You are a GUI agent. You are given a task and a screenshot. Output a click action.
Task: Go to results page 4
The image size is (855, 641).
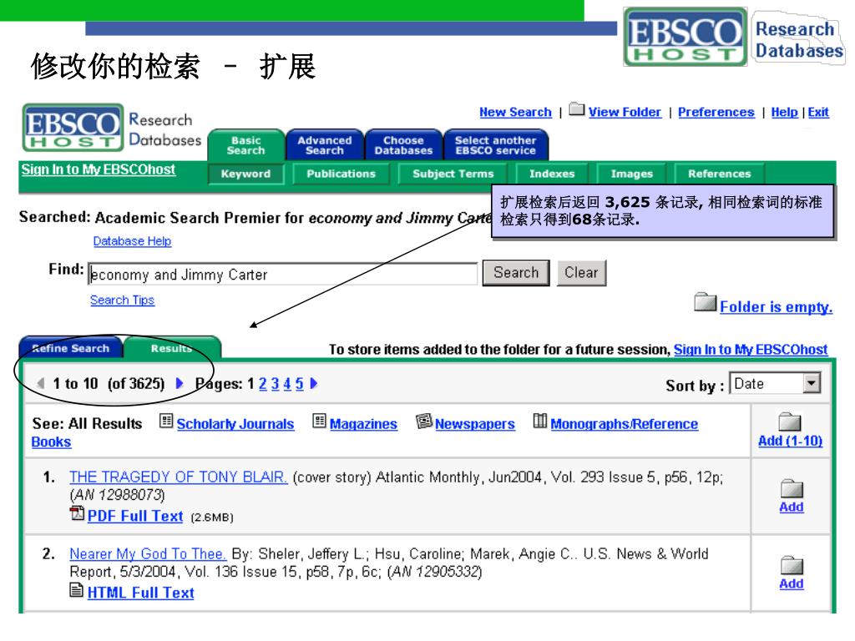pos(287,384)
